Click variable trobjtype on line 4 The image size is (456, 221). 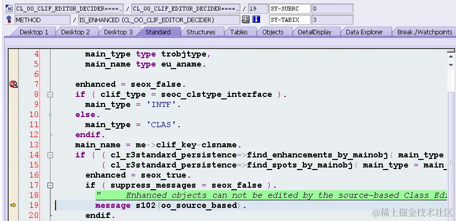click(183, 54)
